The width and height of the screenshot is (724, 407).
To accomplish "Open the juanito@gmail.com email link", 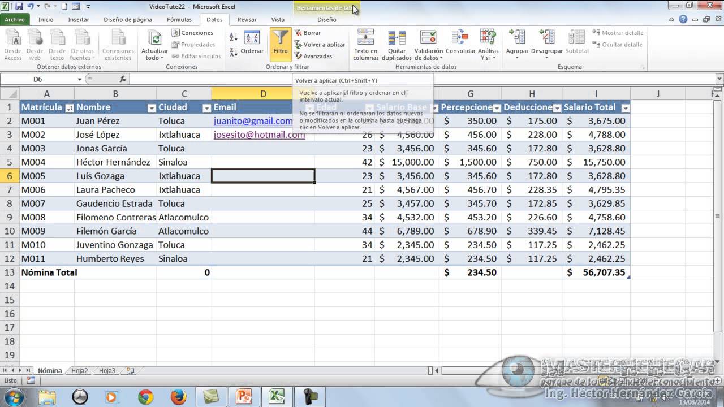I will (x=253, y=121).
